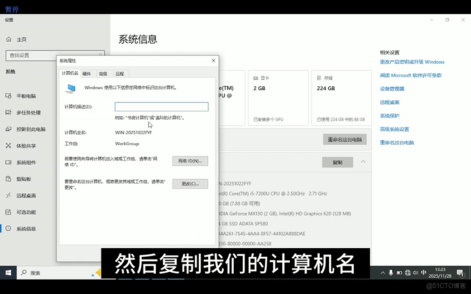
Task: Click inside the 计算机描述 input field
Action: (161, 106)
